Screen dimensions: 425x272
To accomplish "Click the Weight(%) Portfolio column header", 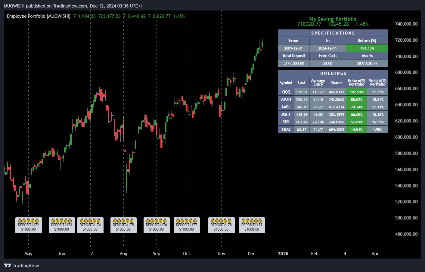I will pos(377,83).
